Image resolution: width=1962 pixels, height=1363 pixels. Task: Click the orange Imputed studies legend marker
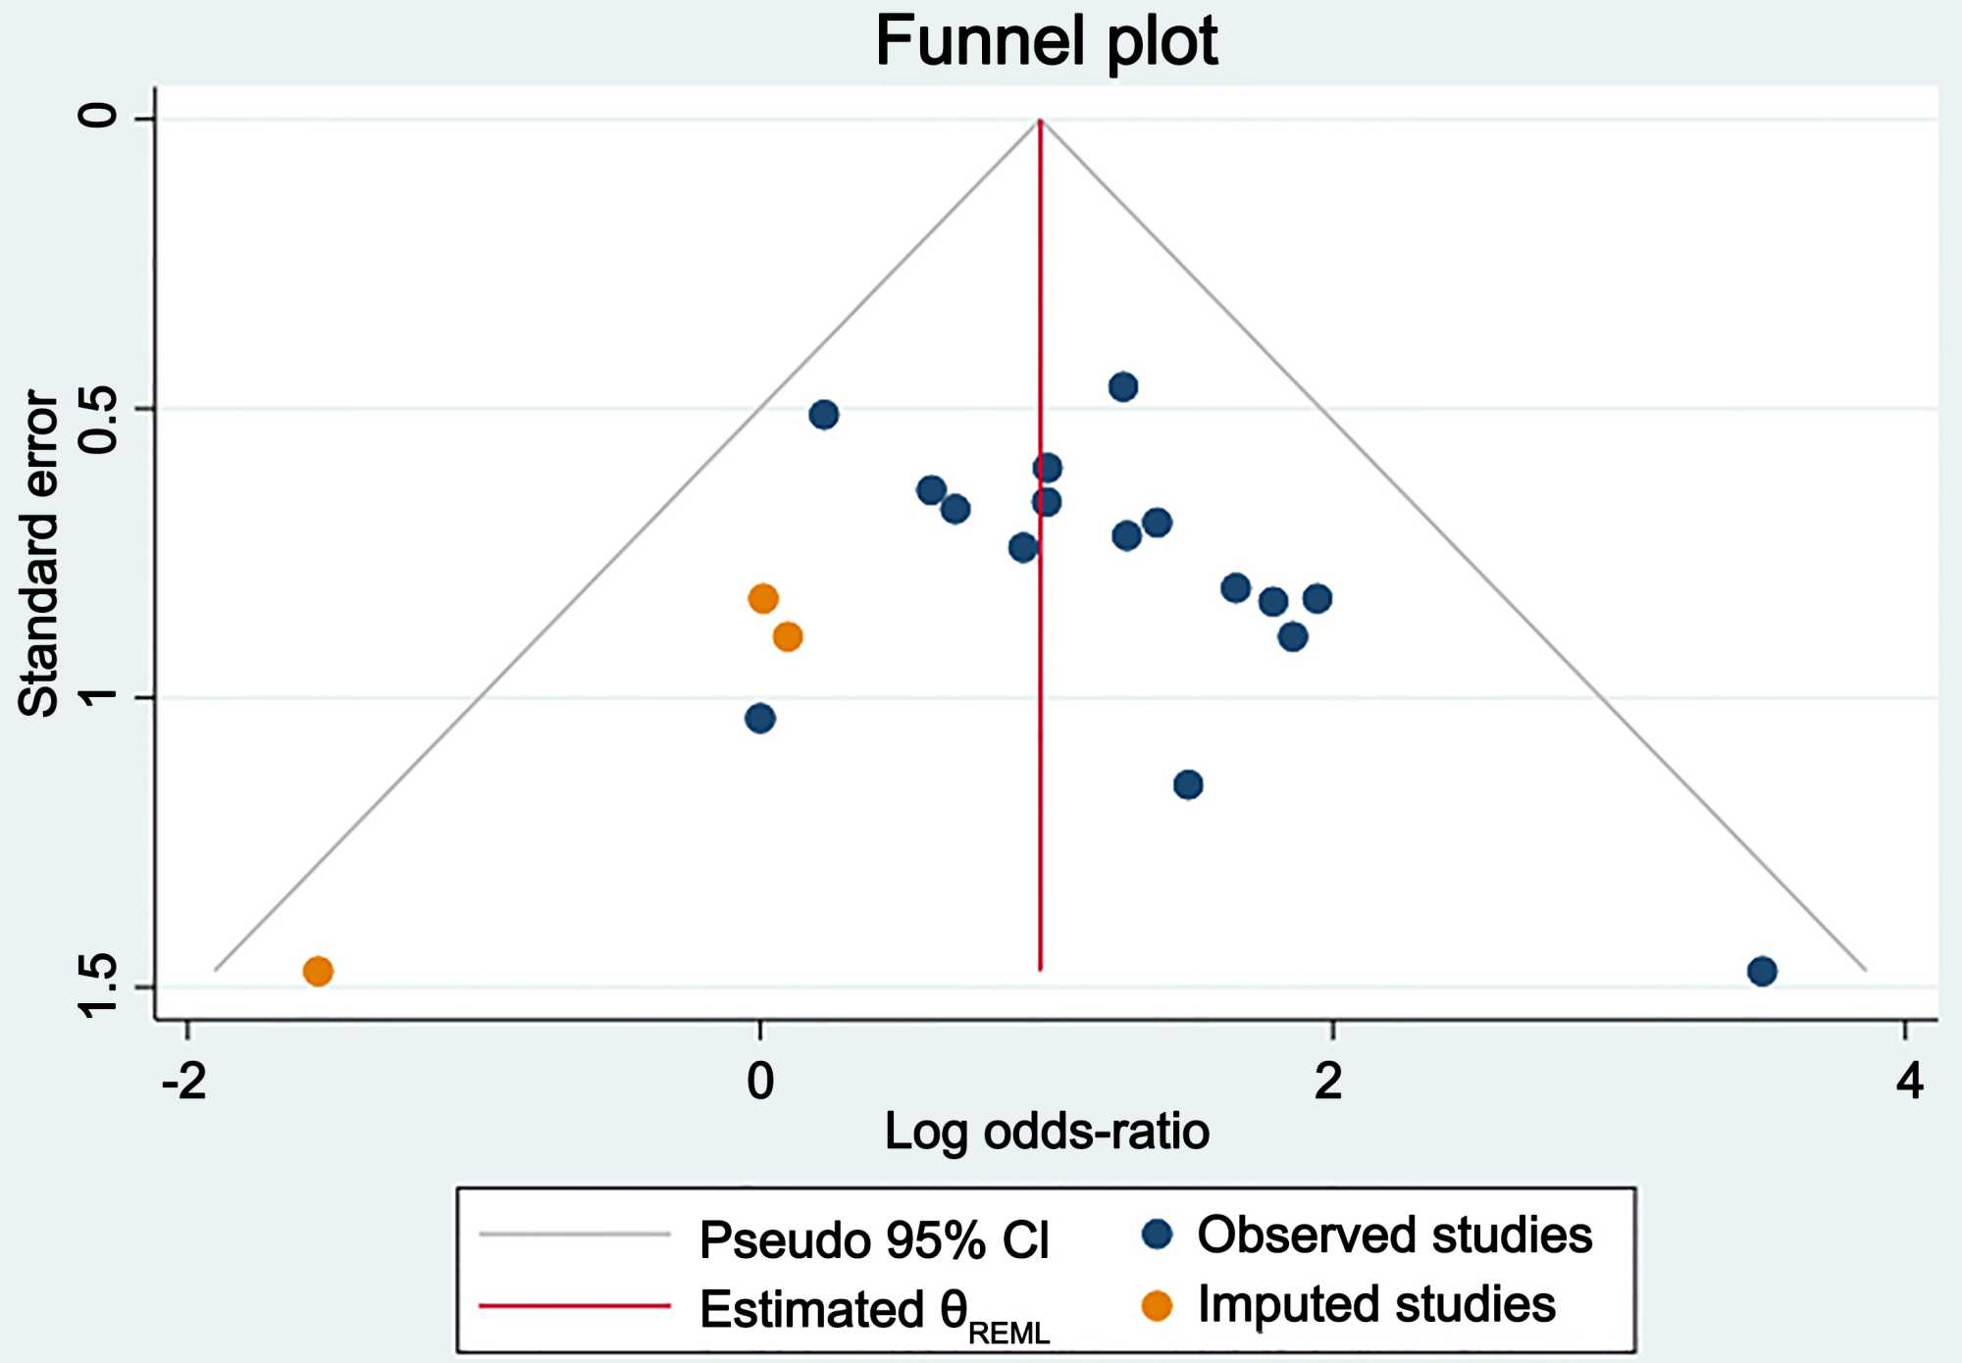pos(1158,1305)
